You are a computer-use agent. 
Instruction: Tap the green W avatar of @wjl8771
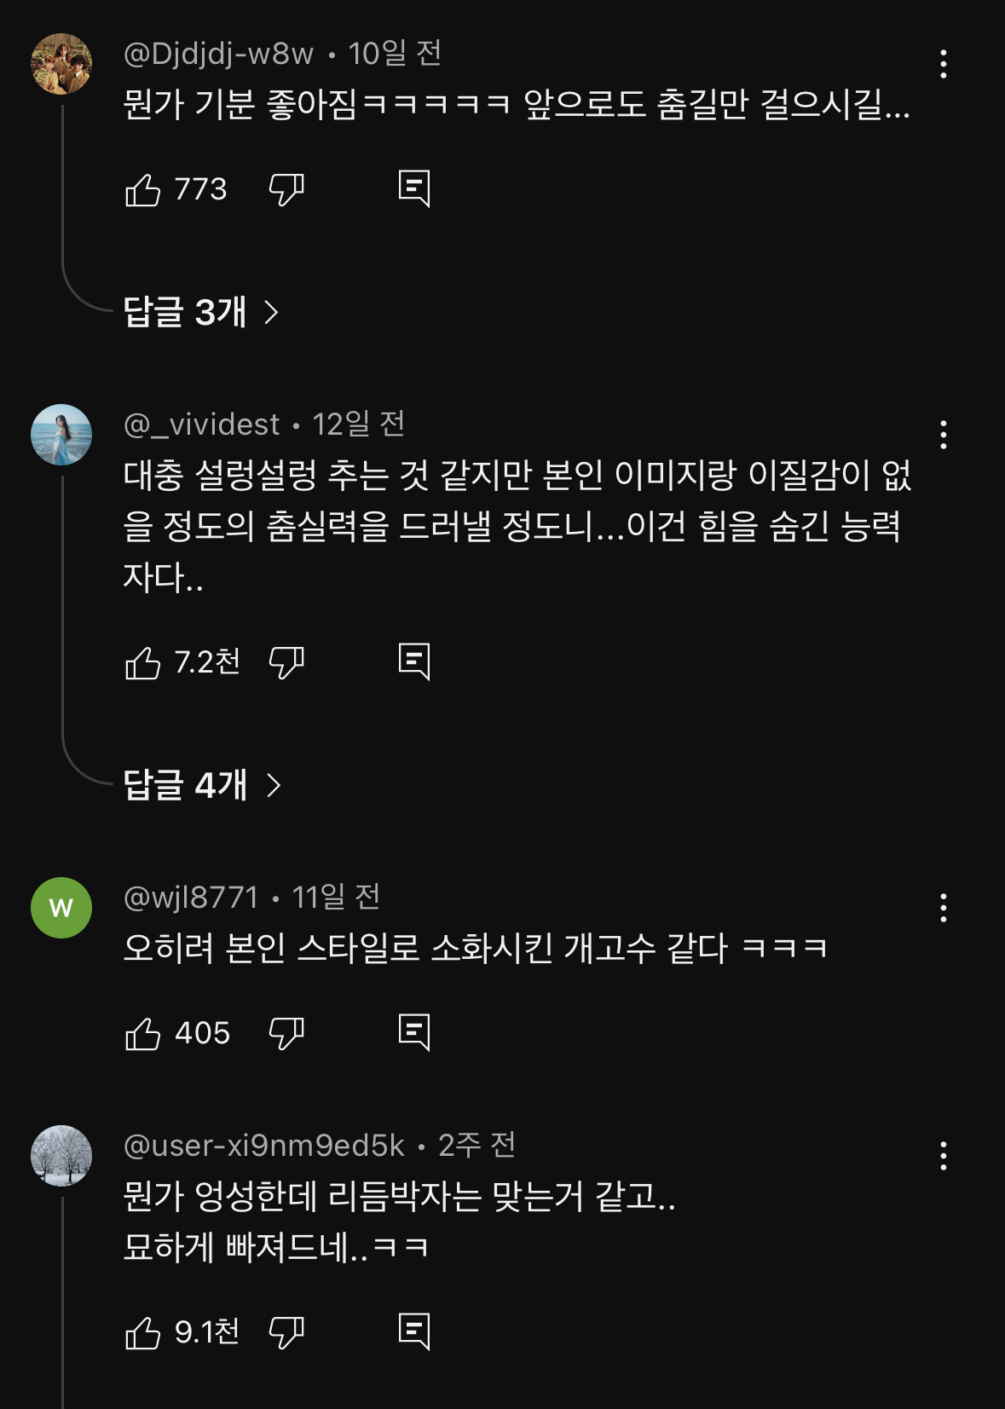pyautogui.click(x=61, y=908)
